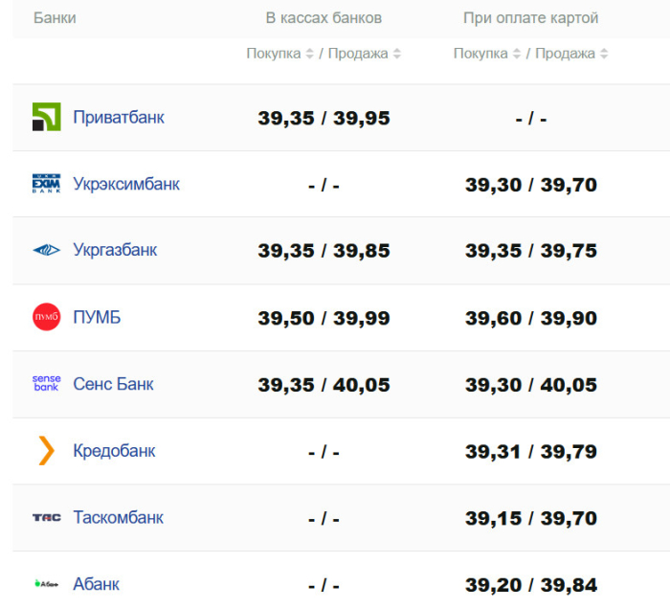
Task: Click the red ПУМБ logo icon
Action: click(46, 317)
